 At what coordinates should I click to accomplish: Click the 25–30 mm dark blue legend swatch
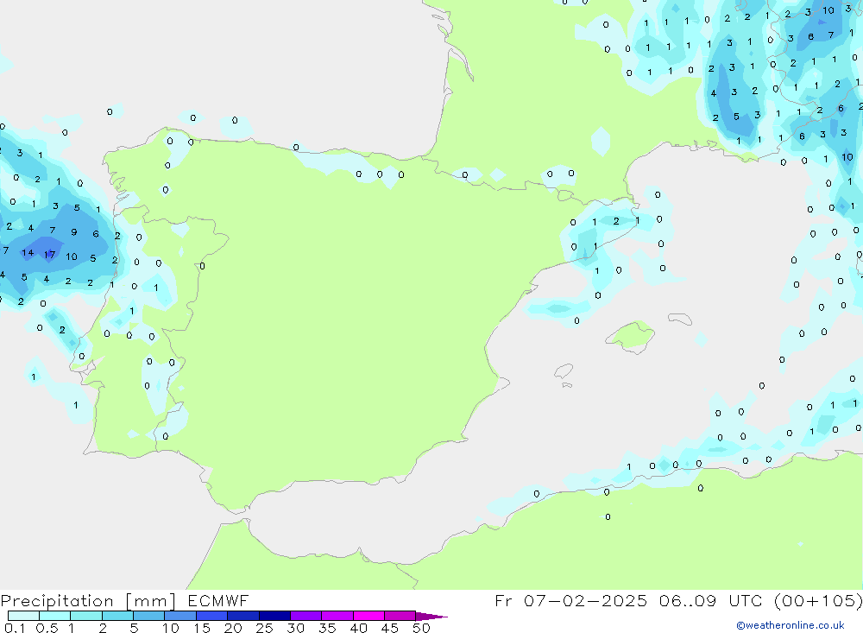(x=274, y=616)
